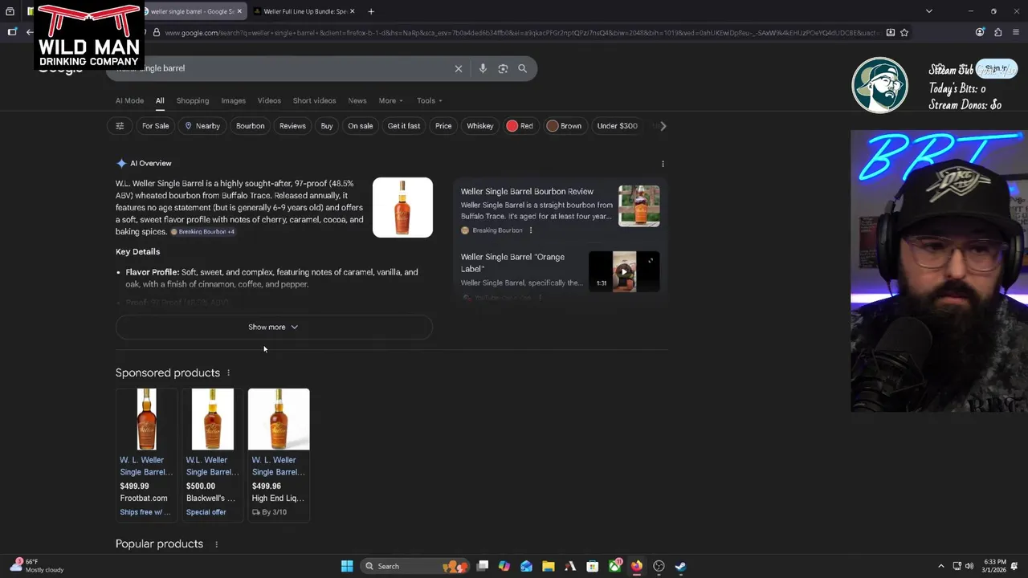Select the Images results tab

tap(234, 101)
